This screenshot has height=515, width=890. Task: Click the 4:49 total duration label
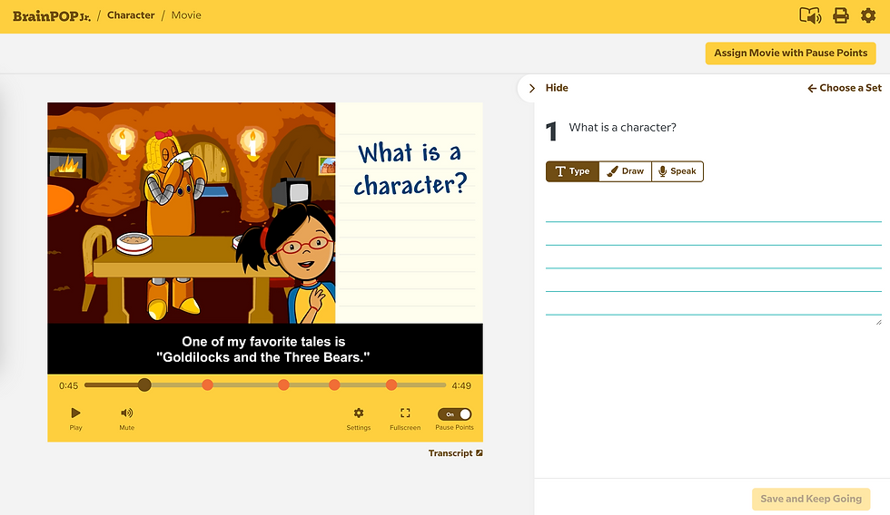point(461,386)
